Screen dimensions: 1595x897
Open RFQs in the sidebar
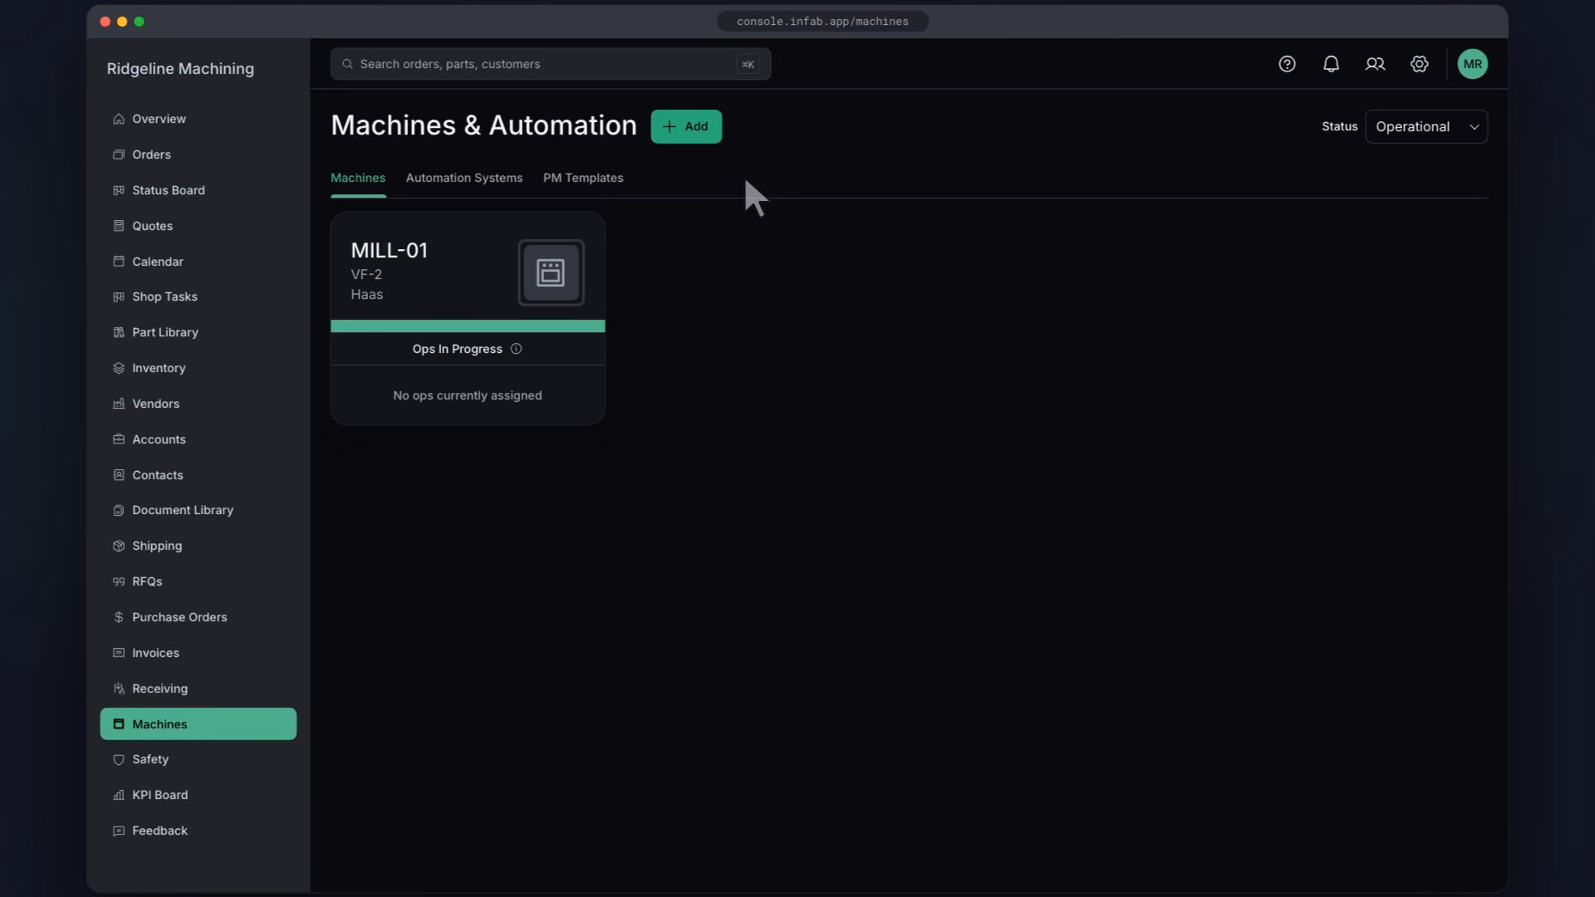click(x=198, y=581)
